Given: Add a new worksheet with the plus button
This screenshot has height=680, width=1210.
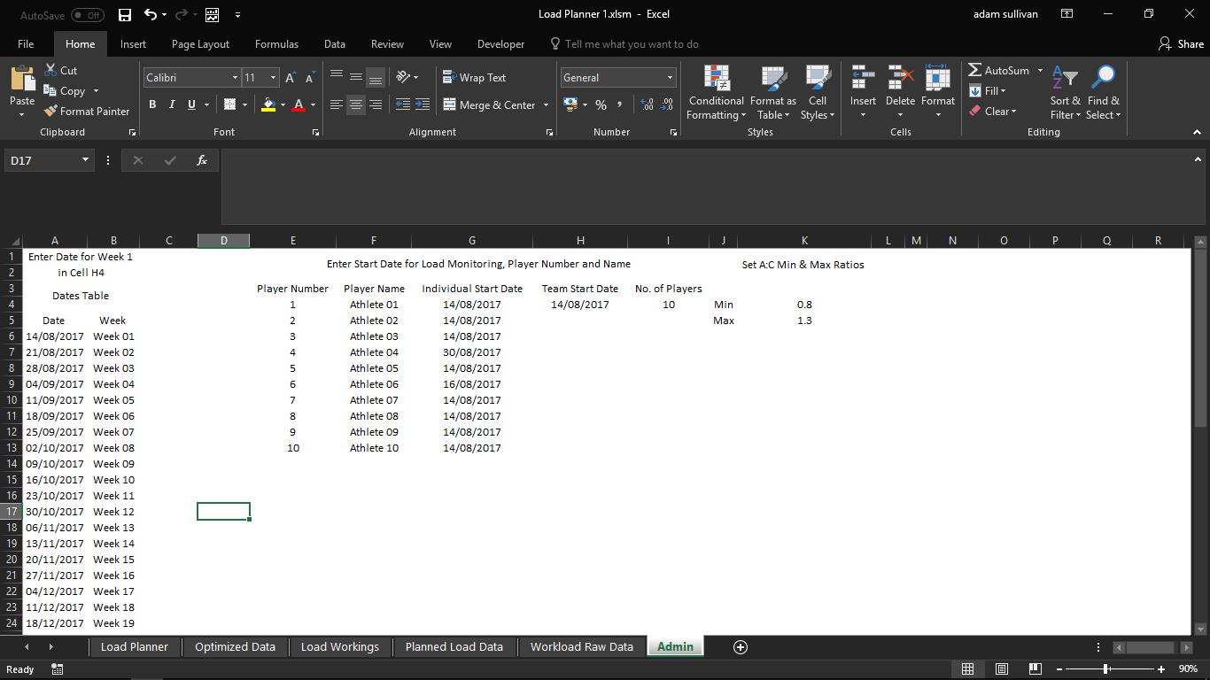Looking at the screenshot, I should coord(740,646).
